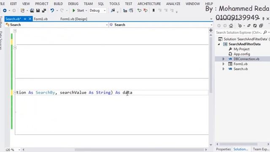Screen dimensions: 270x152
Task: Uncomment selected lines icon
Action: tap(146, 11)
